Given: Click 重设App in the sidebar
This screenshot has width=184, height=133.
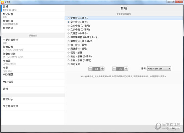Looking at the screenshot, I should click(33, 100).
